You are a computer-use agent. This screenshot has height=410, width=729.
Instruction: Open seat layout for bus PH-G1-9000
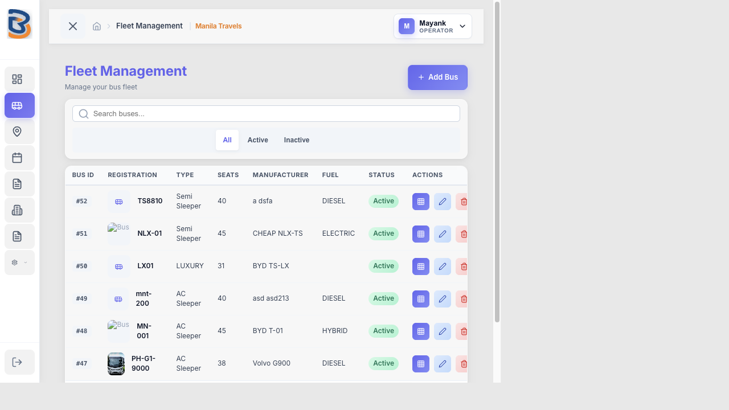(421, 364)
